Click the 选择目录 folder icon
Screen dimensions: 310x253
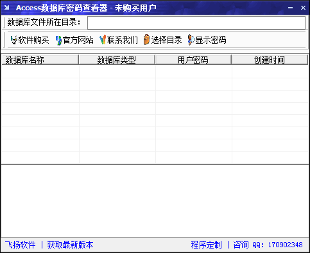[x=146, y=40]
